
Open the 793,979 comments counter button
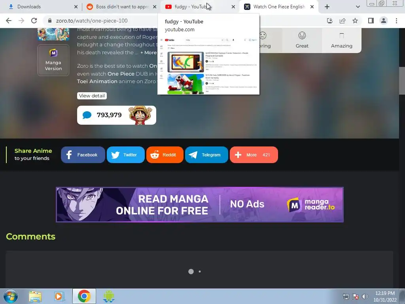[x=117, y=115]
